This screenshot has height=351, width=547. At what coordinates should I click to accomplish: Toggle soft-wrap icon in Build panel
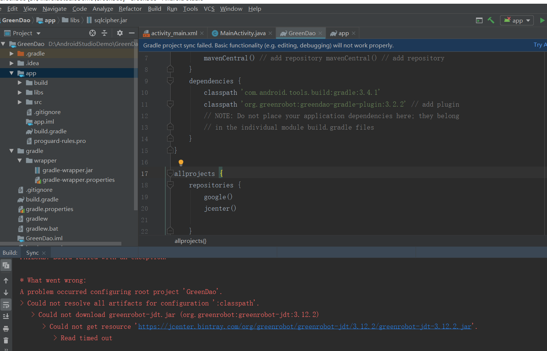(6, 305)
